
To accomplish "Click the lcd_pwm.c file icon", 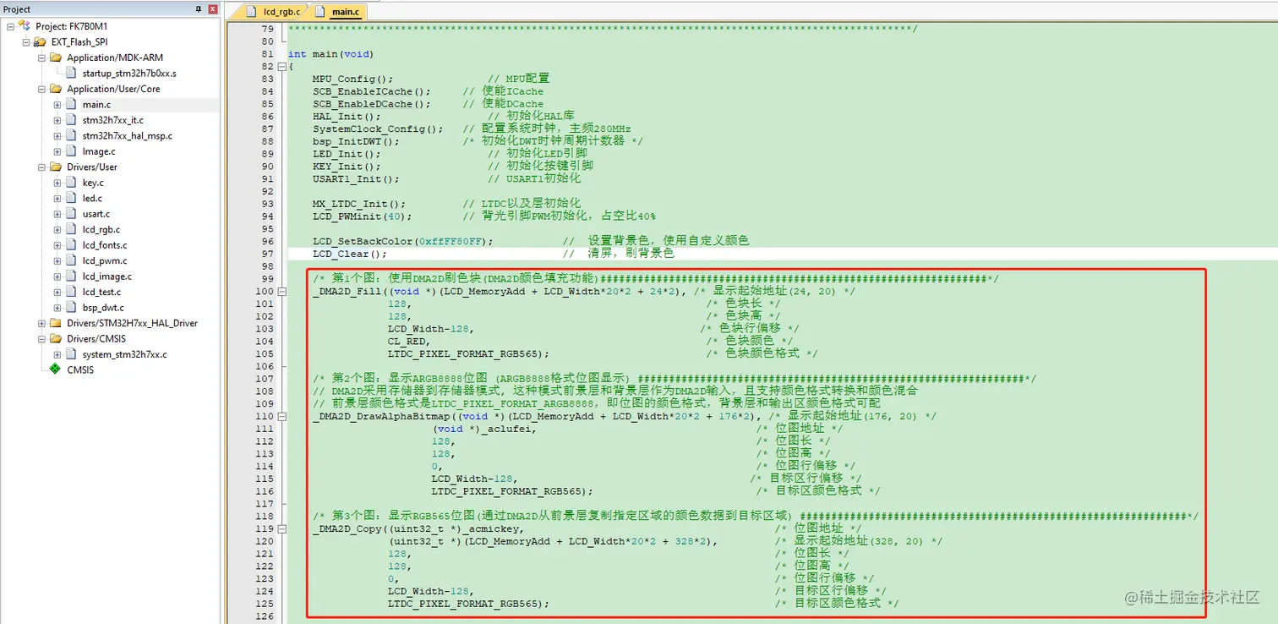I will [71, 260].
